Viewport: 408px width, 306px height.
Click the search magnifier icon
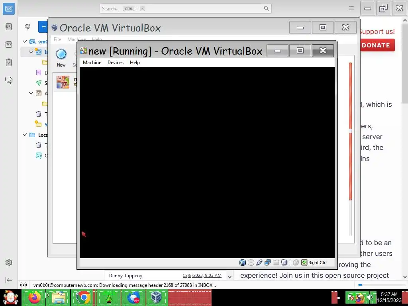point(266,8)
